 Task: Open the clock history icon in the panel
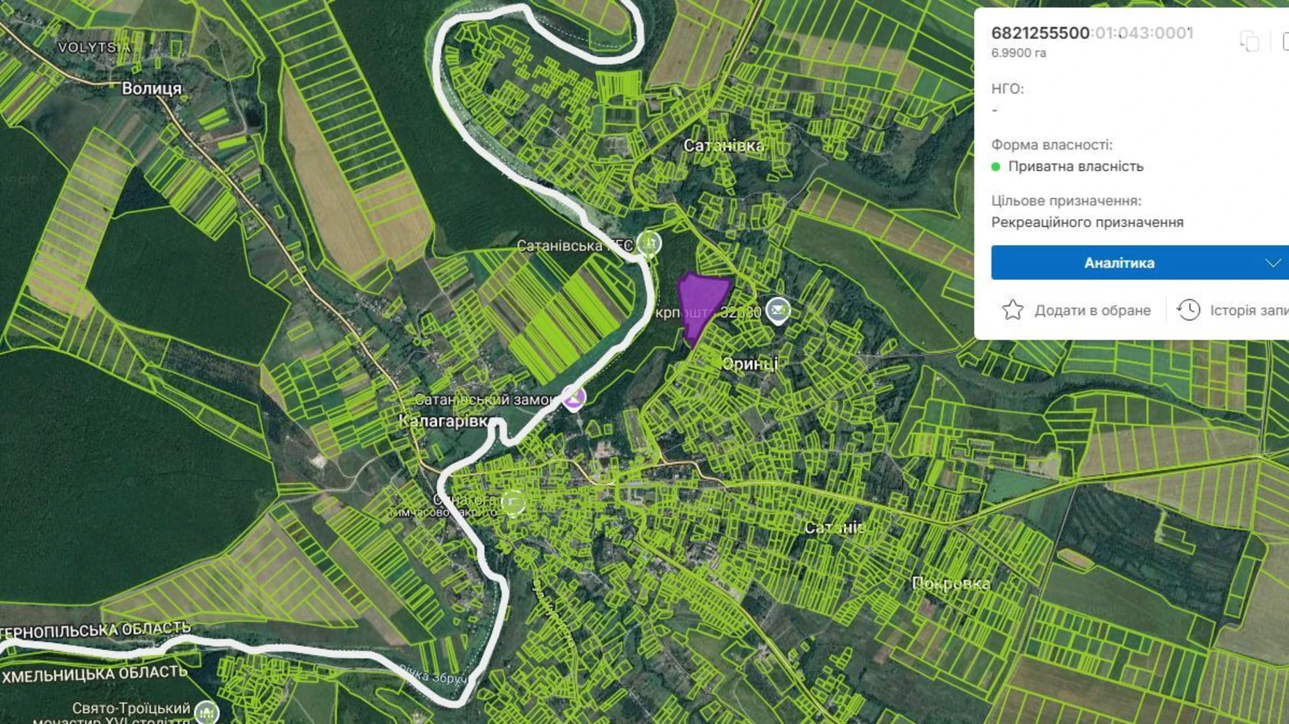(1189, 310)
